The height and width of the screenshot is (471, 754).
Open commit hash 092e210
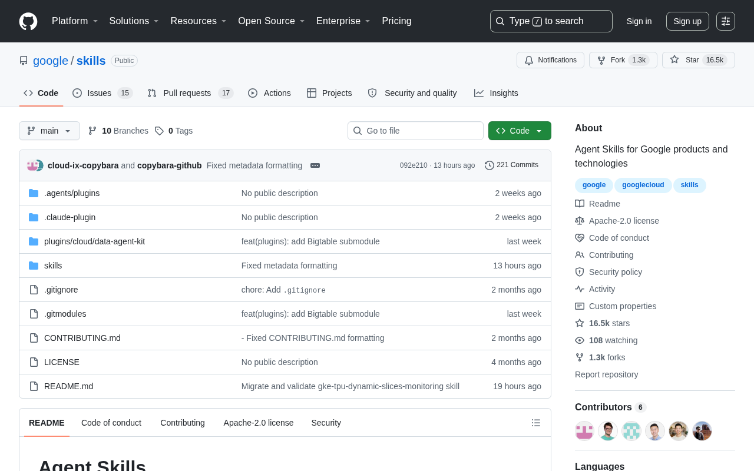tap(414, 165)
